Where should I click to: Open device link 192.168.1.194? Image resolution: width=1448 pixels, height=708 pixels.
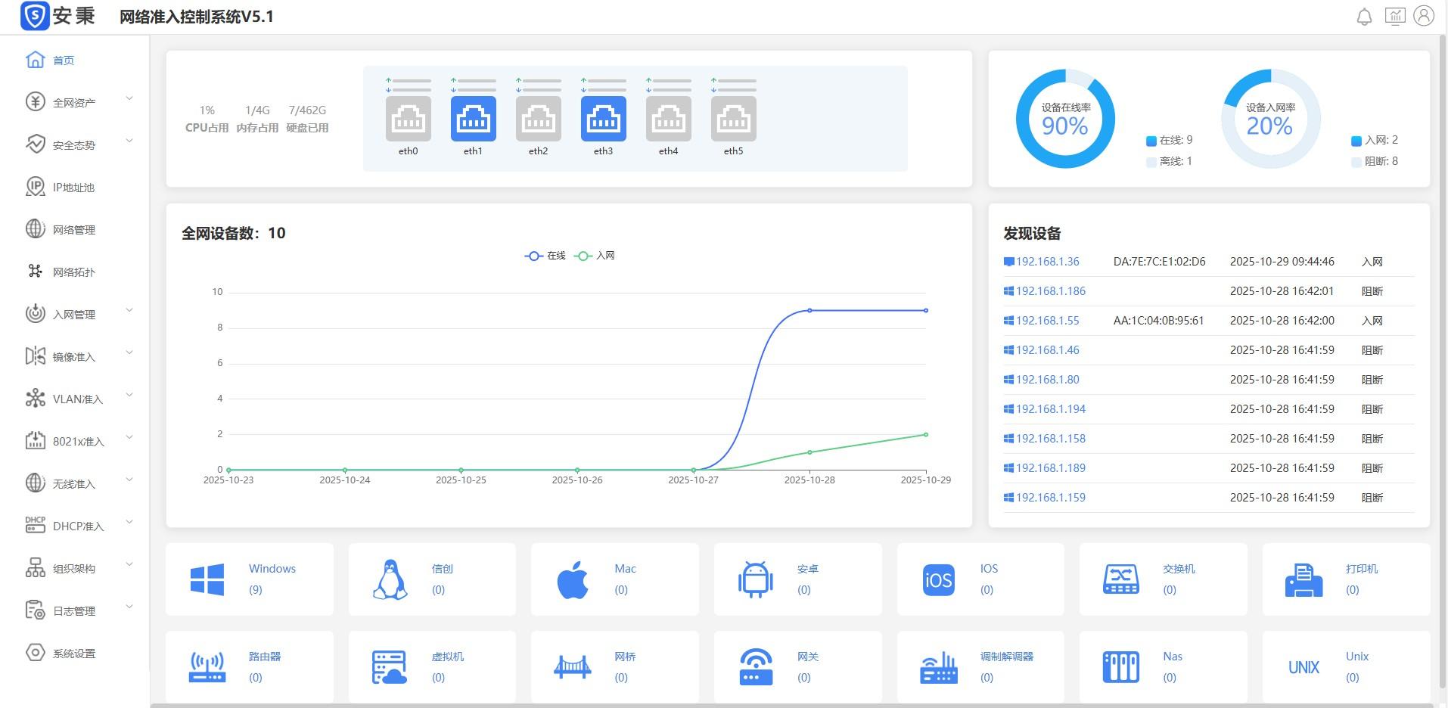[x=1050, y=409]
